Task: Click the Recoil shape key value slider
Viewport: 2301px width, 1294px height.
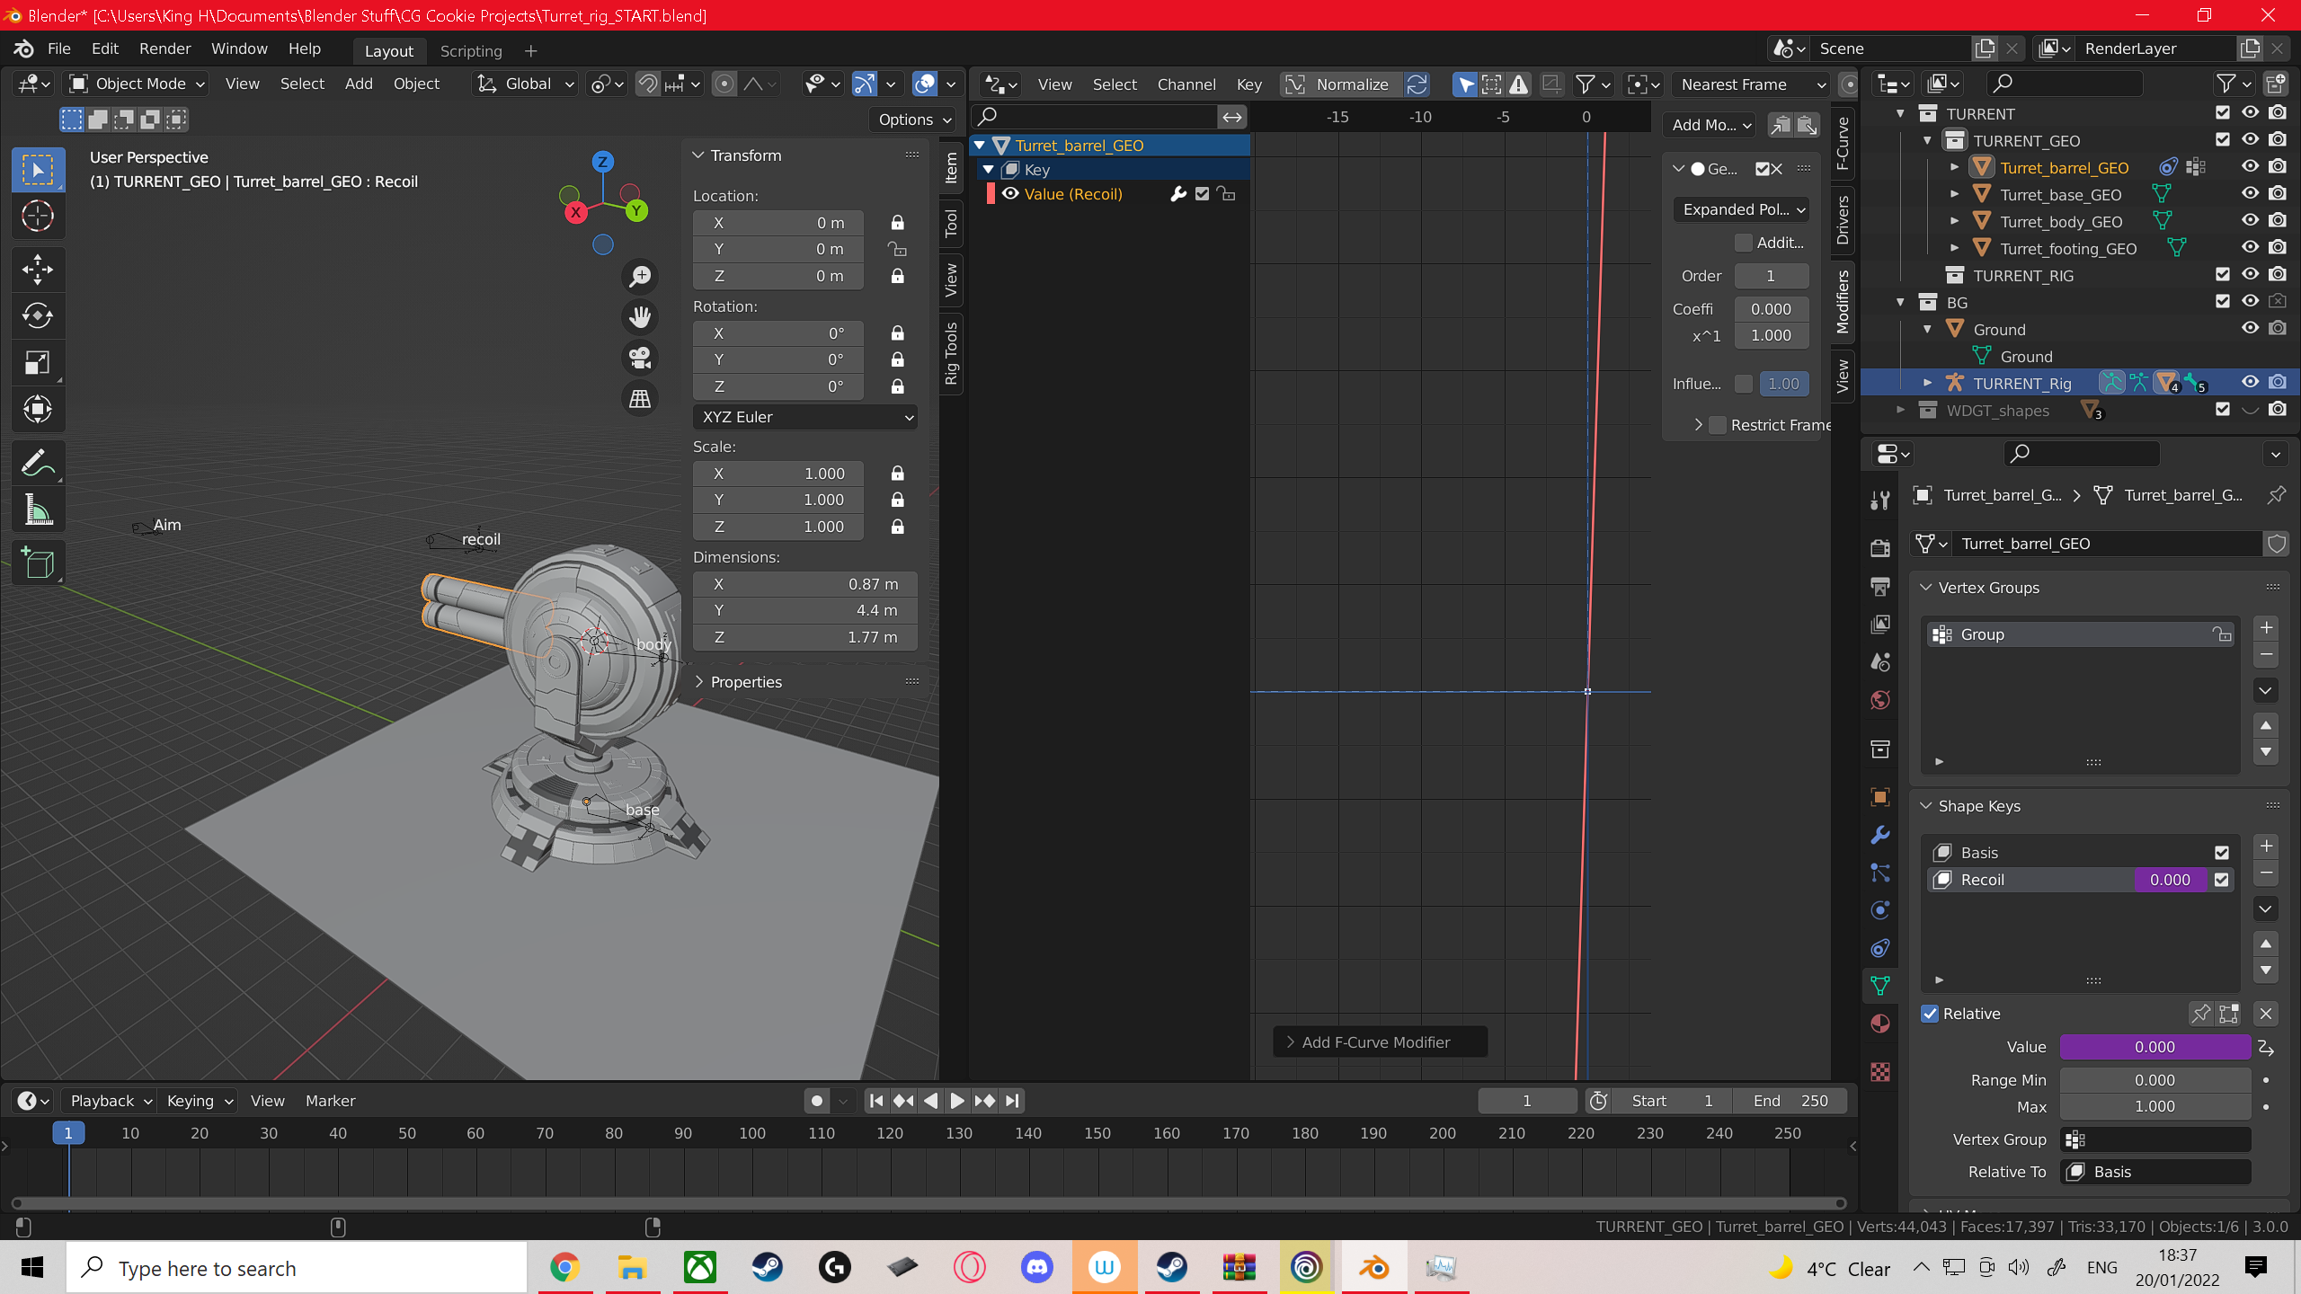Action: pyautogui.click(x=2169, y=880)
